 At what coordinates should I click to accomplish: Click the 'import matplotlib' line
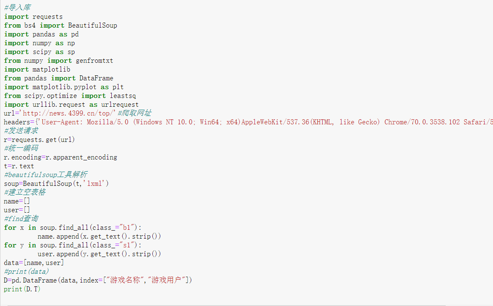37,69
